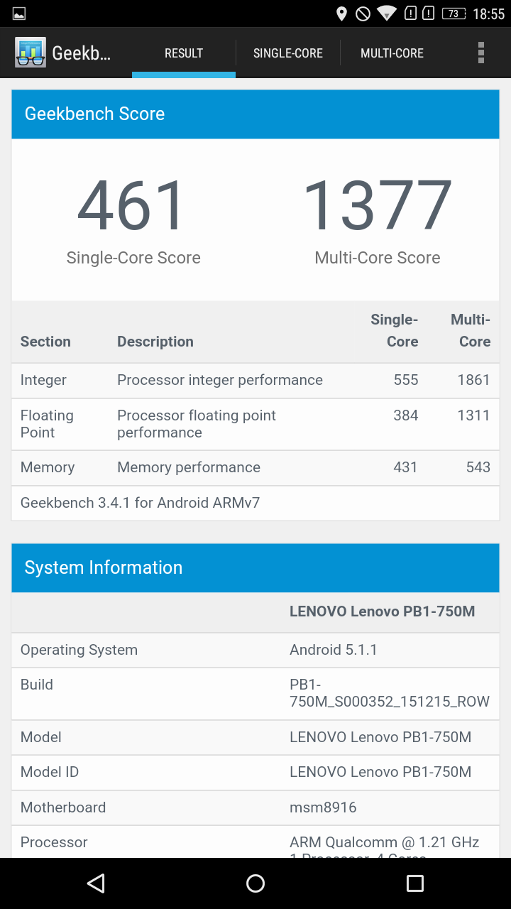Tap the Android home circle button
Image resolution: width=511 pixels, height=909 pixels.
[255, 883]
